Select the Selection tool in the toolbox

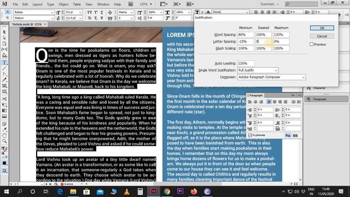(4, 32)
